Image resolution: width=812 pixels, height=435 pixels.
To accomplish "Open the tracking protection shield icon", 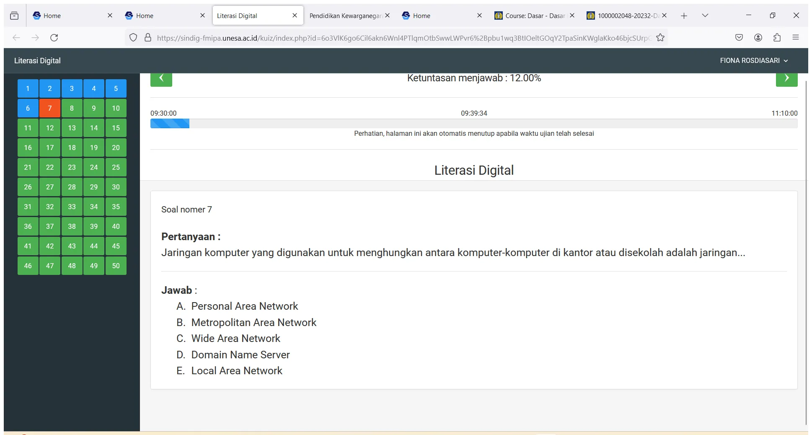I will tap(133, 38).
